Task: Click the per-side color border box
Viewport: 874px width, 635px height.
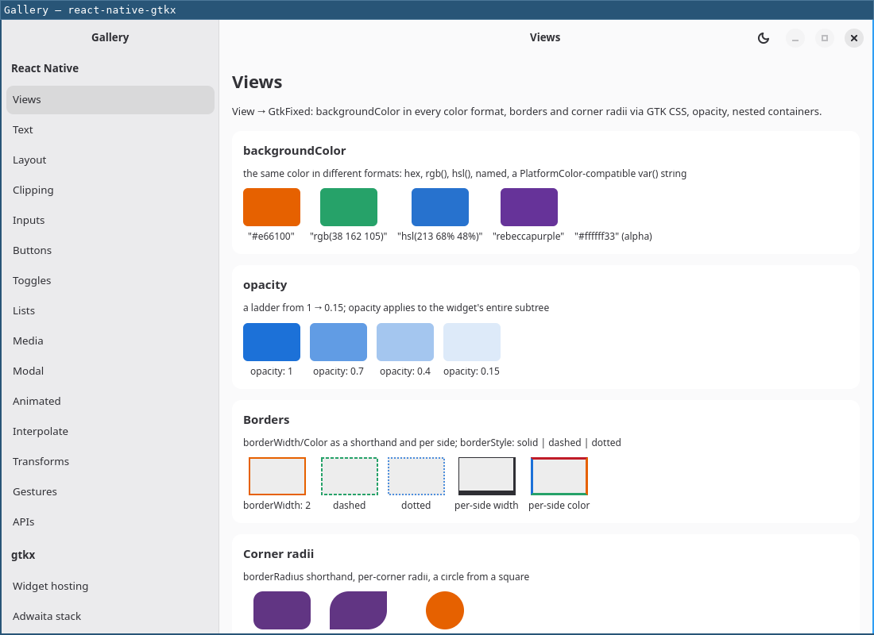Action: 559,476
